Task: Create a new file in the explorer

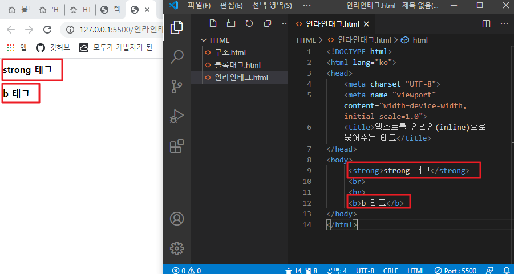Action: (212, 23)
